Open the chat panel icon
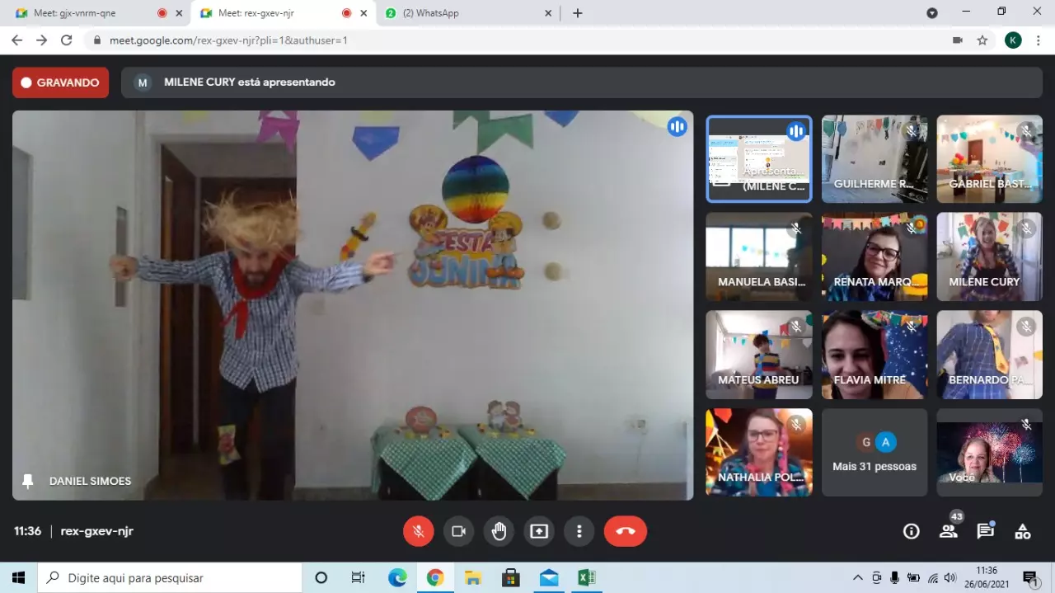The width and height of the screenshot is (1055, 593). (985, 531)
